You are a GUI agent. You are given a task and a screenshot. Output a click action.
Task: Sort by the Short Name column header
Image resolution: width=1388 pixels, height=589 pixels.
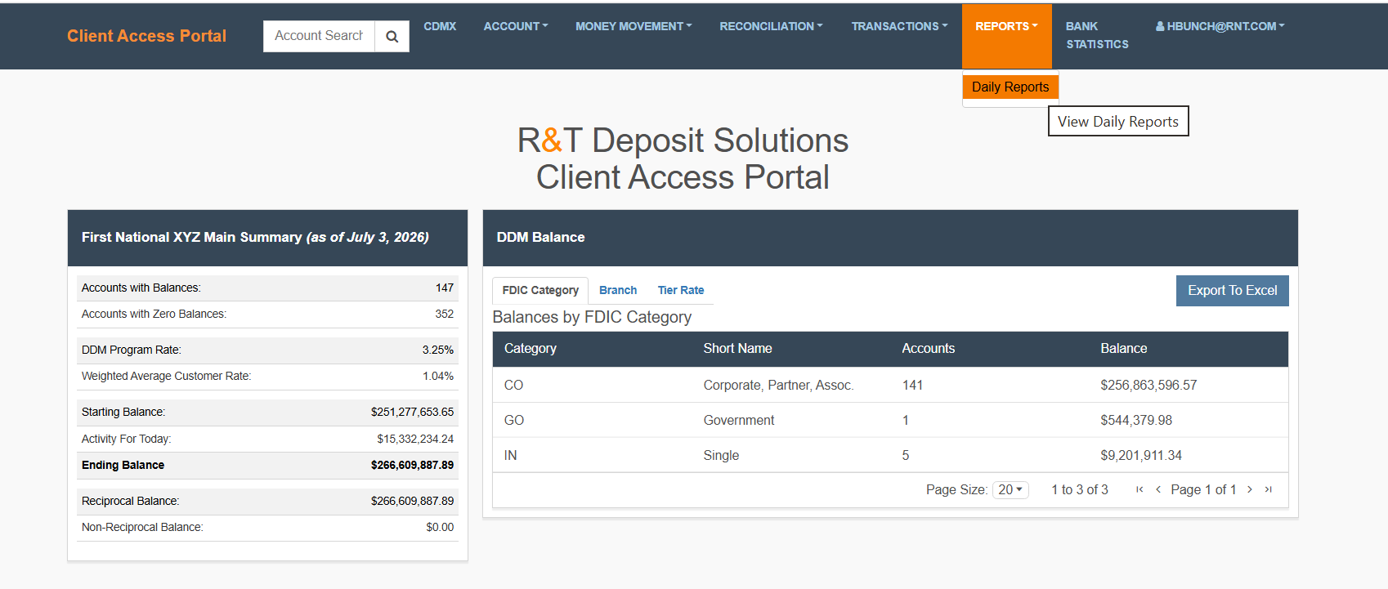(x=737, y=348)
